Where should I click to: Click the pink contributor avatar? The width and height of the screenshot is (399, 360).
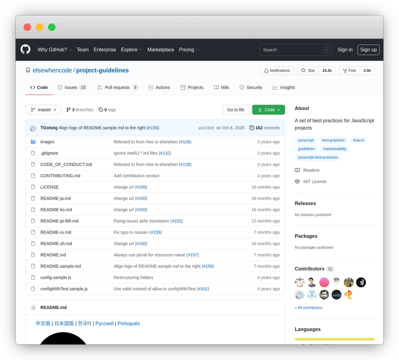click(x=324, y=282)
